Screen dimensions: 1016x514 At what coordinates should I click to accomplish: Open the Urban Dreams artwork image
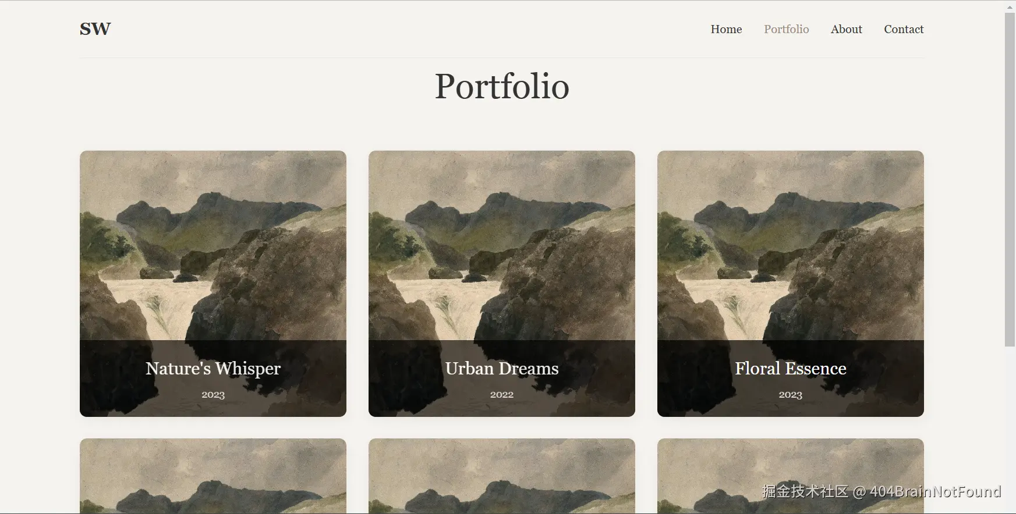pos(502,245)
